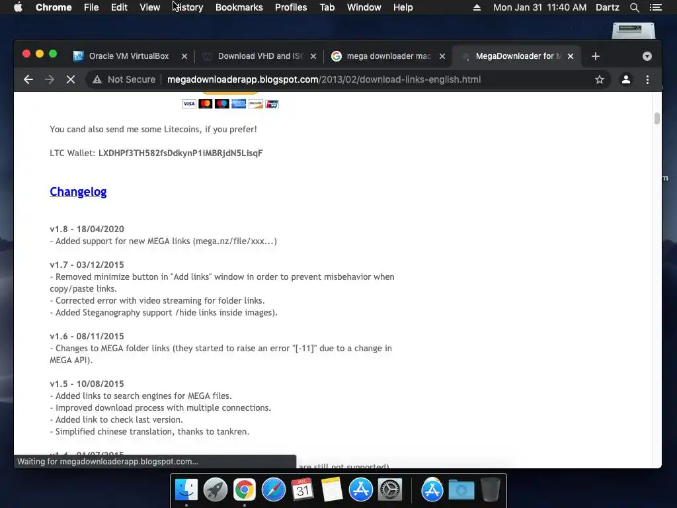Open Safari from the Dock
This screenshot has width=677, height=508.
[x=273, y=490]
